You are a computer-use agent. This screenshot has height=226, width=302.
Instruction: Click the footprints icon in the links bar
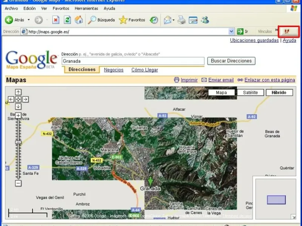click(287, 31)
